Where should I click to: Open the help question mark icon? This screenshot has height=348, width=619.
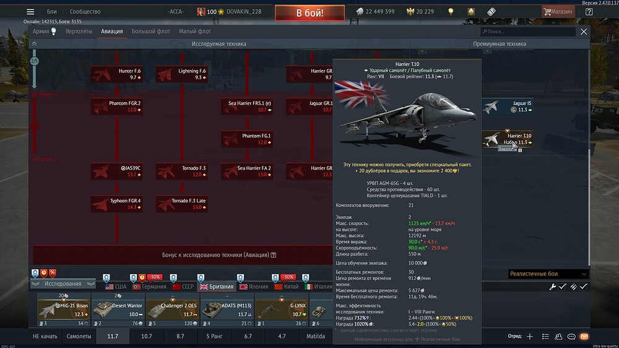pyautogui.click(x=589, y=12)
